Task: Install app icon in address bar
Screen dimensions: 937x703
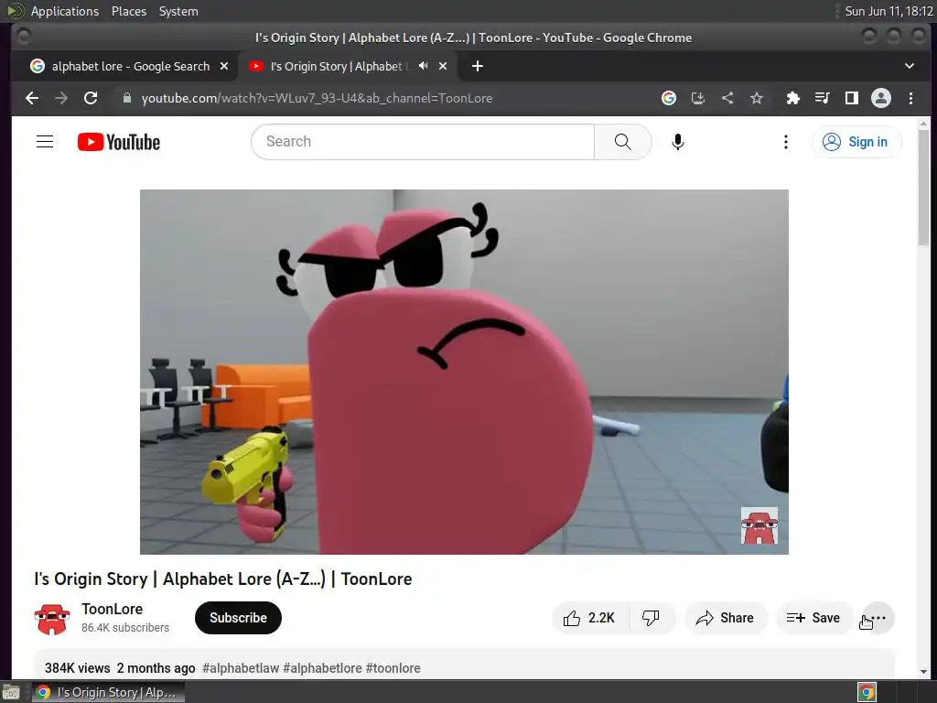Action: click(698, 98)
